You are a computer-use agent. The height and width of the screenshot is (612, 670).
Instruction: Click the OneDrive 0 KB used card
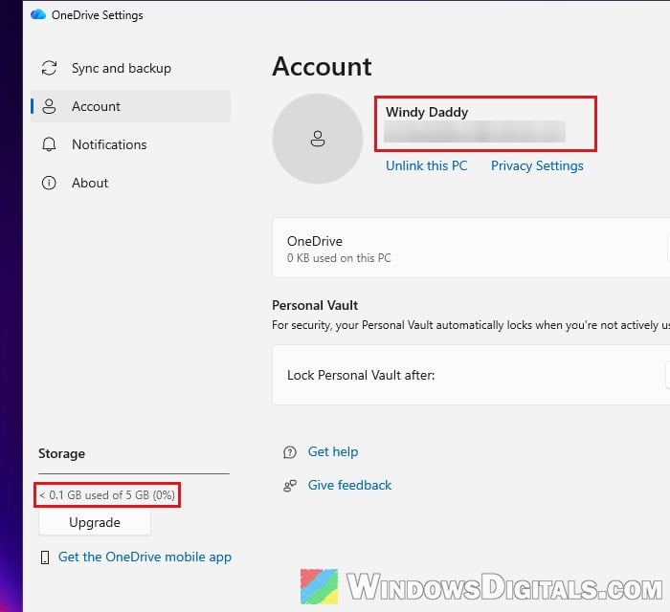471,248
